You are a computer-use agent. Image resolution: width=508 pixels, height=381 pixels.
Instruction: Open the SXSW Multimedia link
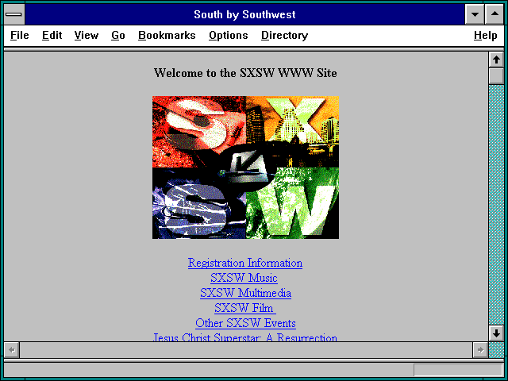[245, 293]
